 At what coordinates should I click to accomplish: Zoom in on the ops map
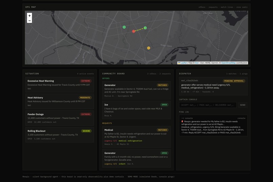point(29,16)
